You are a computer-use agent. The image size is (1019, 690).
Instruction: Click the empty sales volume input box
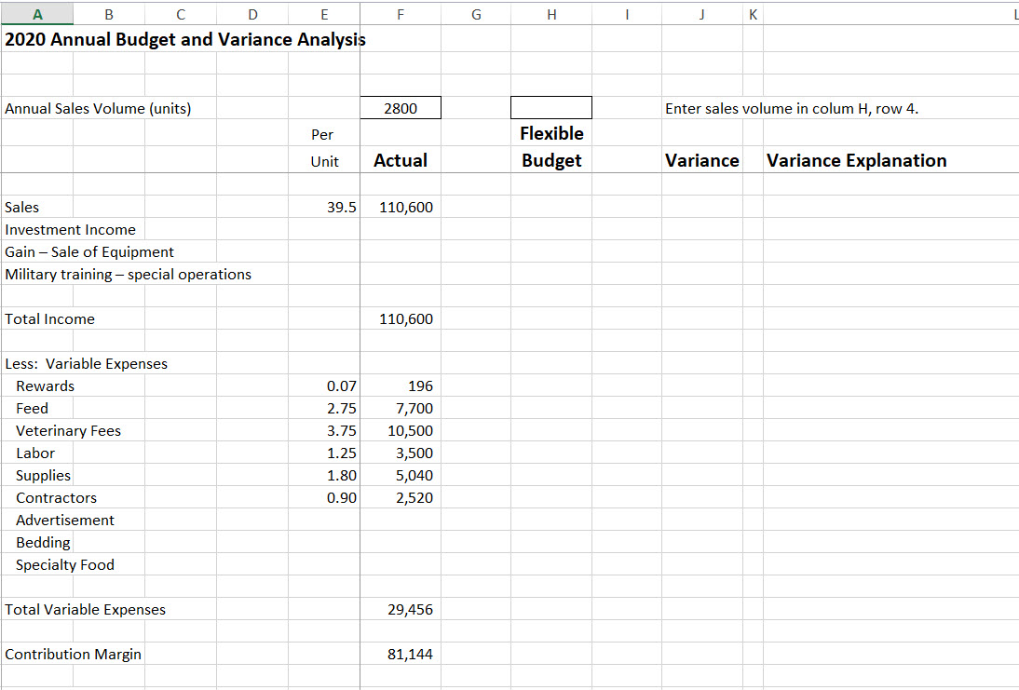point(551,107)
